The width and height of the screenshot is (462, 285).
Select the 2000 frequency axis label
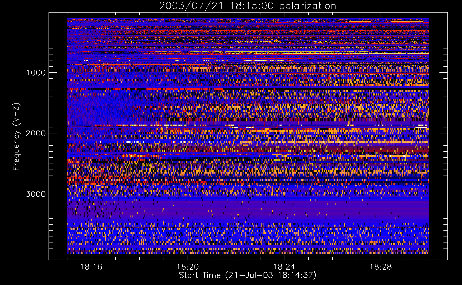[x=36, y=133]
